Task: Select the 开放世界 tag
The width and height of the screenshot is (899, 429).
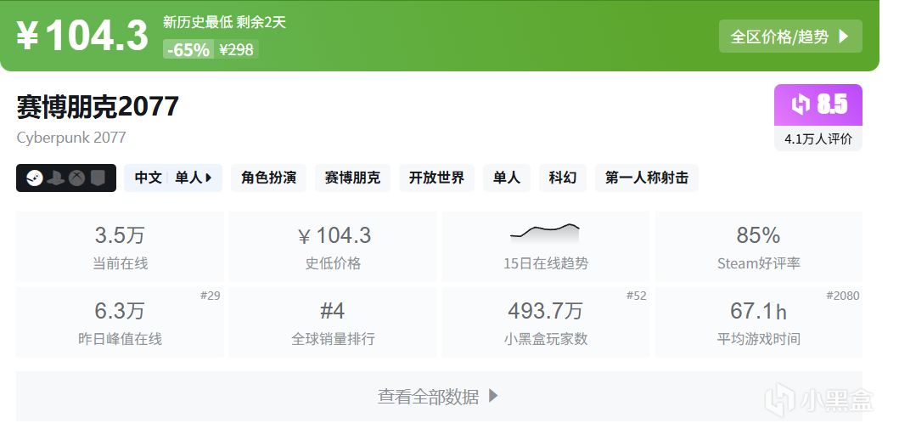Action: click(x=436, y=178)
